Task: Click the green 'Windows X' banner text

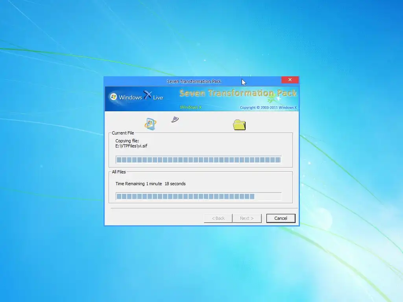Action: 191,107
